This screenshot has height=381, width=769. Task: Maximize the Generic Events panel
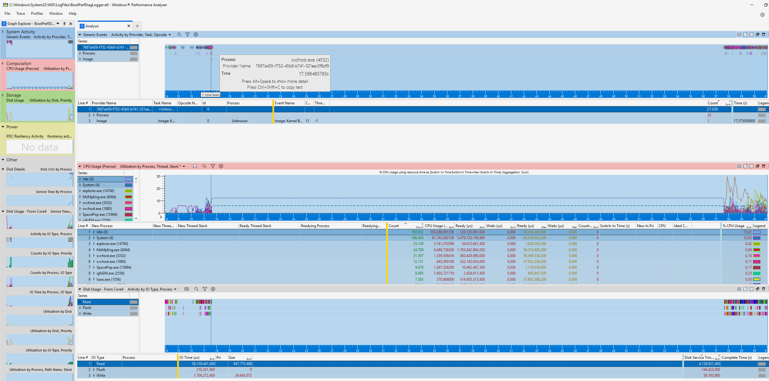[x=763, y=35]
